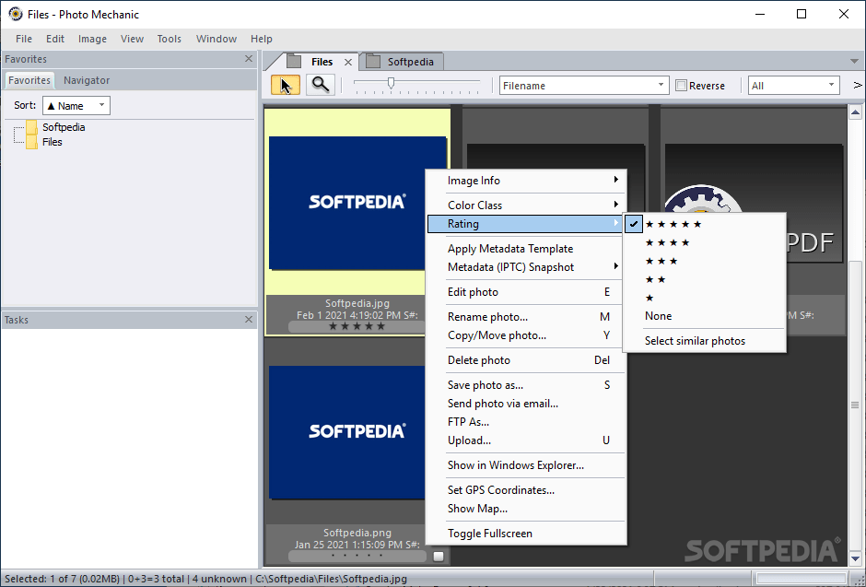Choose Toggle Fullscreen option
The image size is (866, 587).
click(526, 534)
